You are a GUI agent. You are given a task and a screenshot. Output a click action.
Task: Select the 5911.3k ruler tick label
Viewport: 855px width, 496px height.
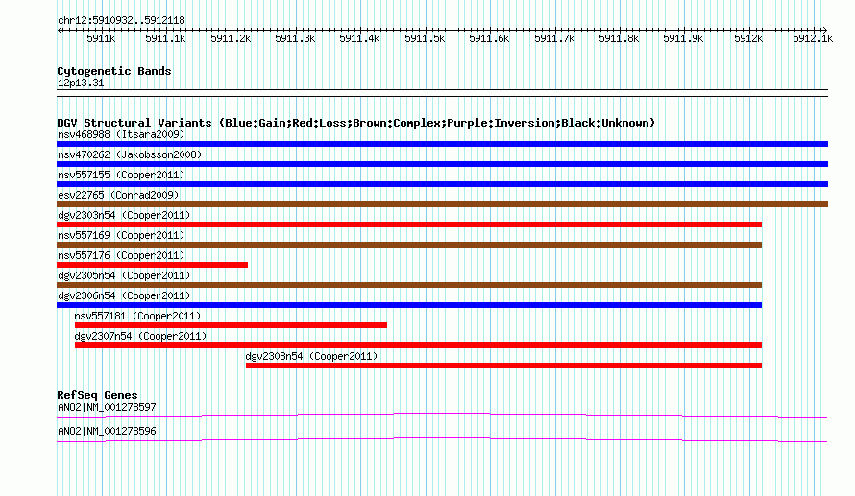(295, 38)
